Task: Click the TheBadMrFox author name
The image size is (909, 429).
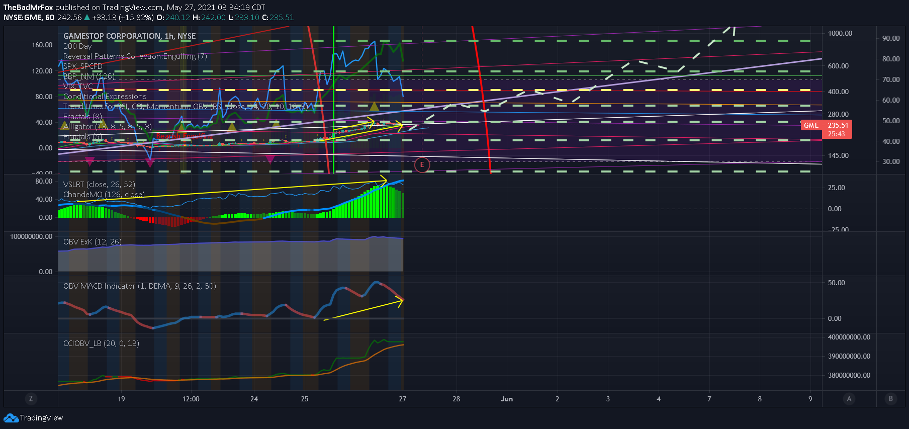Action: (x=28, y=8)
